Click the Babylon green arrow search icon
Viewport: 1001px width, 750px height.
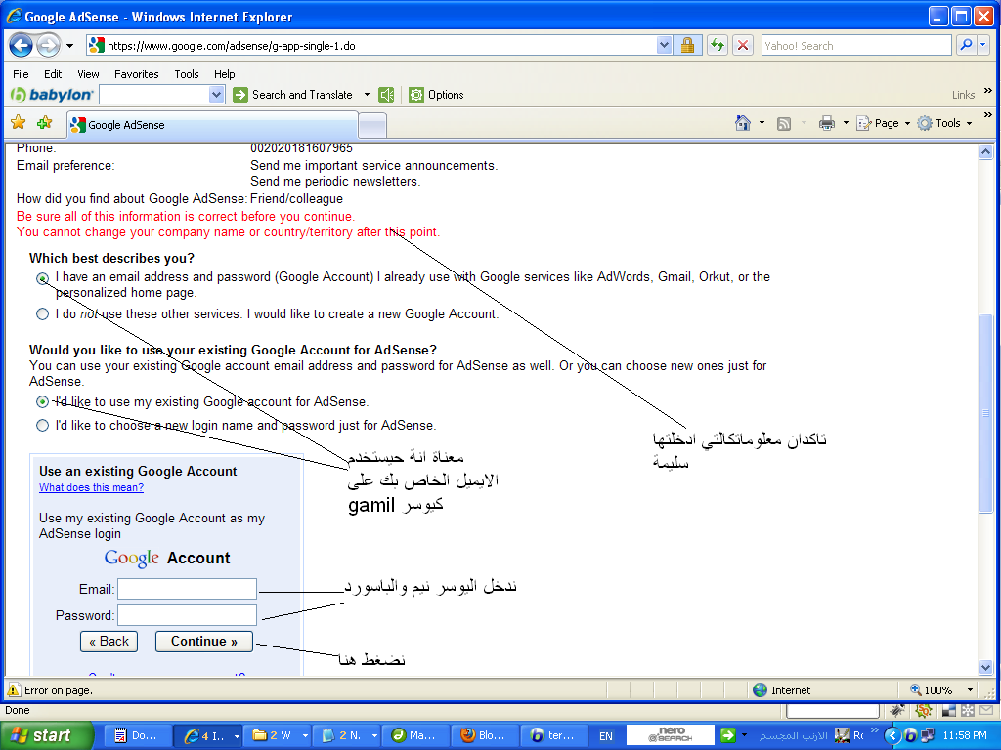[x=240, y=95]
